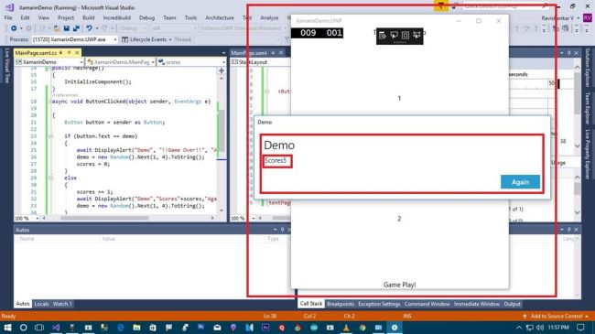Collapse the else code block
595x334 pixels.
click(50, 178)
